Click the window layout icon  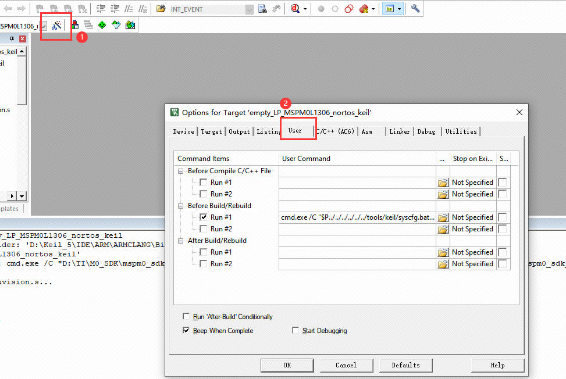390,9
